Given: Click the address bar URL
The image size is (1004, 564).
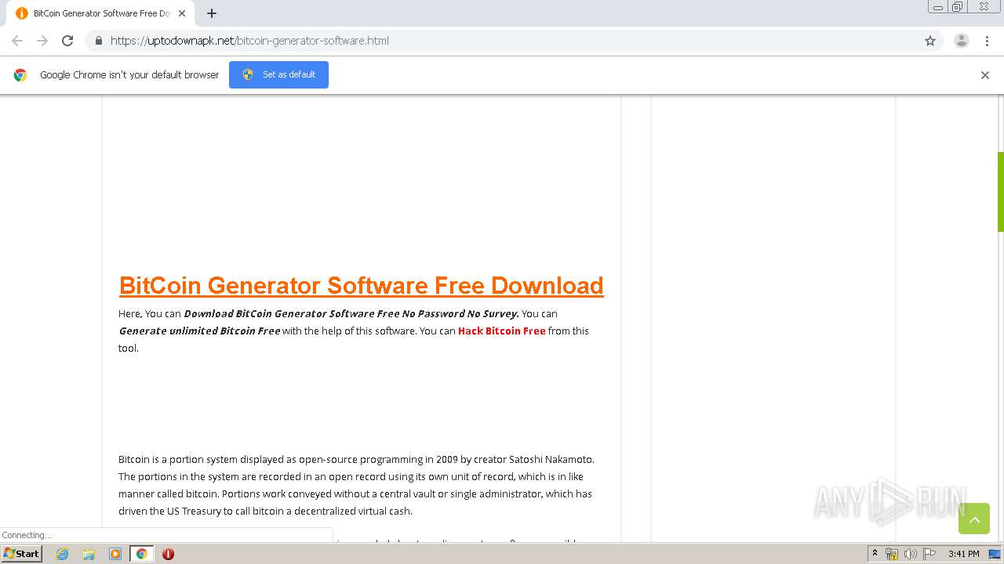Looking at the screenshot, I should [x=249, y=41].
